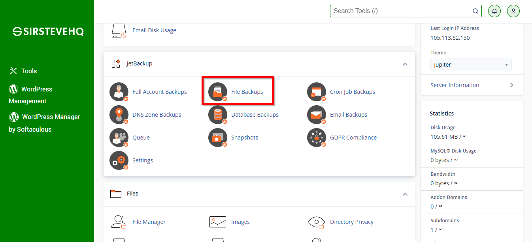Open WordPress Manager by Softaculous item
532x242 pixels.
click(x=44, y=123)
